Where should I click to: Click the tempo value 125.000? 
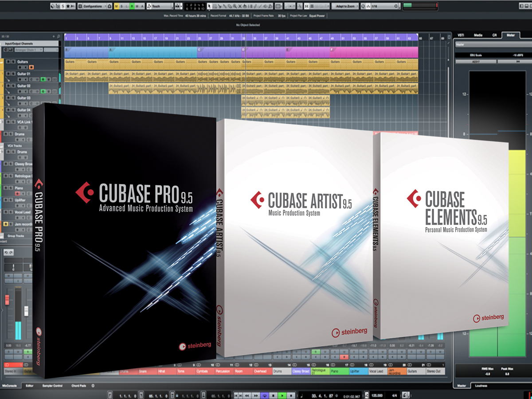click(x=377, y=396)
